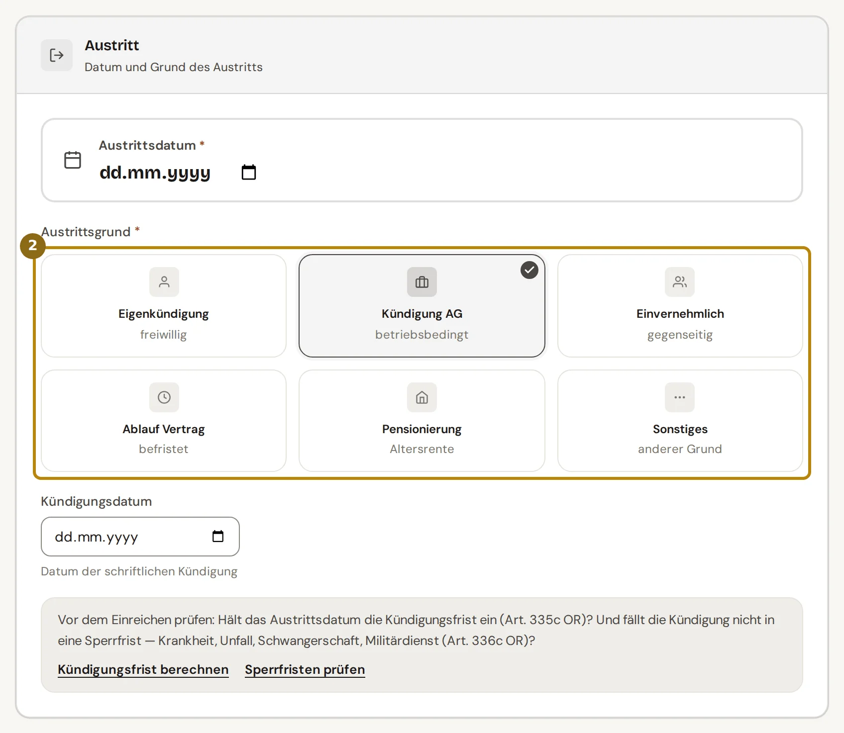Click the three-dots icon on Sonstiges card
The image size is (844, 733).
(x=680, y=397)
